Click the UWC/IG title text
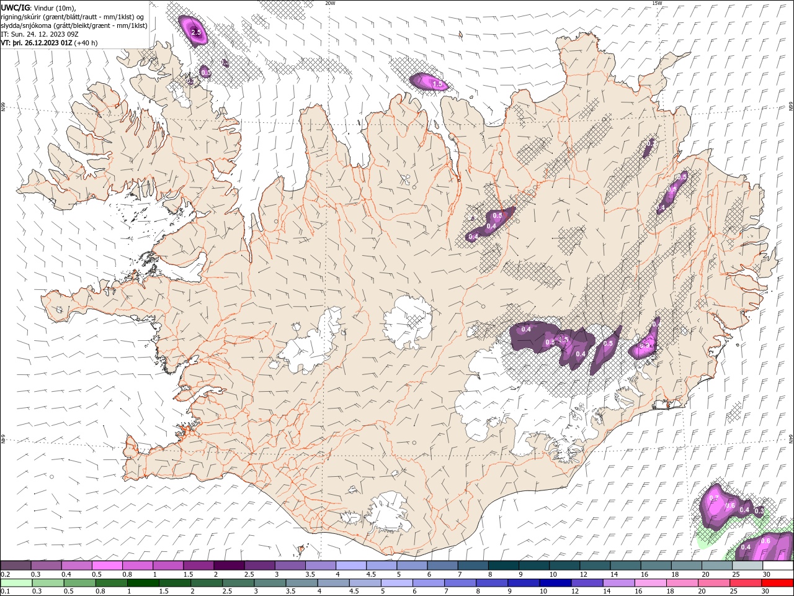Image resolution: width=794 pixels, height=596 pixels. pos(14,7)
